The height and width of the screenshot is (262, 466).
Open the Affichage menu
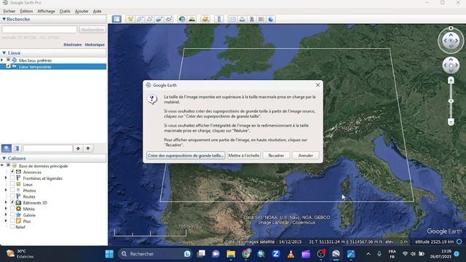46,11
